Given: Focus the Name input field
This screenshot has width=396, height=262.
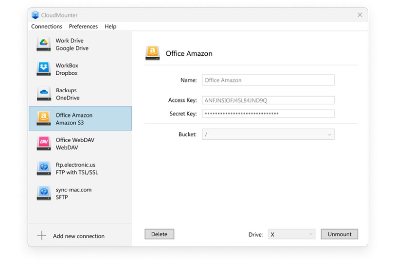Looking at the screenshot, I should (x=268, y=80).
